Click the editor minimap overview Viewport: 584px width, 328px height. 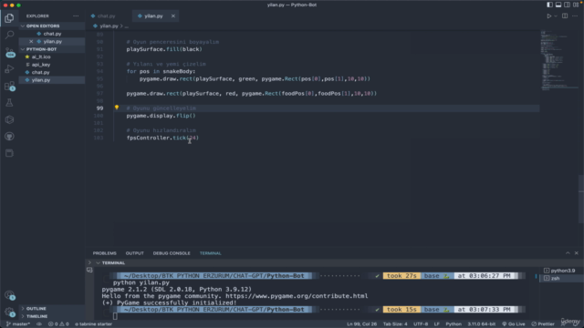(558, 61)
